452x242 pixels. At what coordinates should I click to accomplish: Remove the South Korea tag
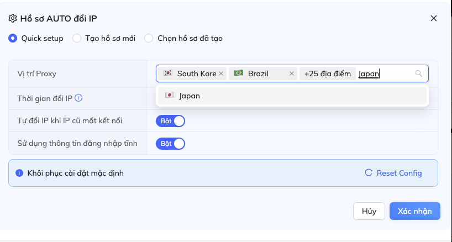(x=221, y=73)
